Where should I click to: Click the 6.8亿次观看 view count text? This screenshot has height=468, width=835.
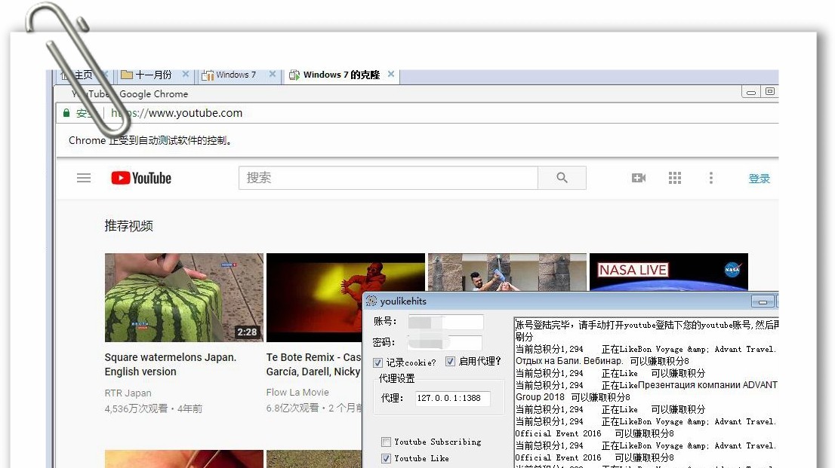pyautogui.click(x=292, y=408)
